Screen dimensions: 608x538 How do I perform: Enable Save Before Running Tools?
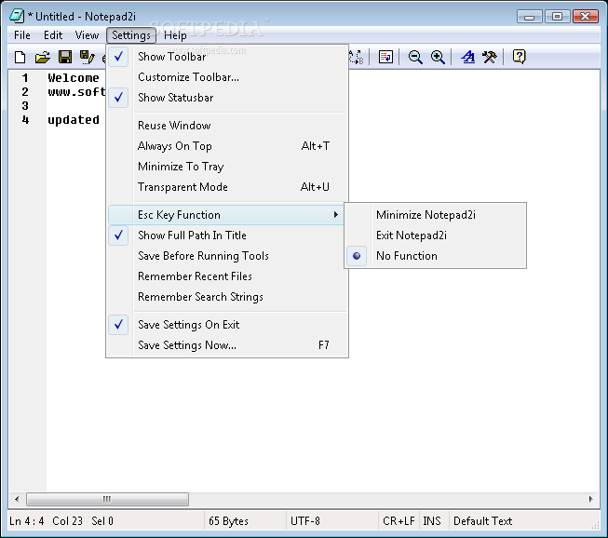[227, 256]
